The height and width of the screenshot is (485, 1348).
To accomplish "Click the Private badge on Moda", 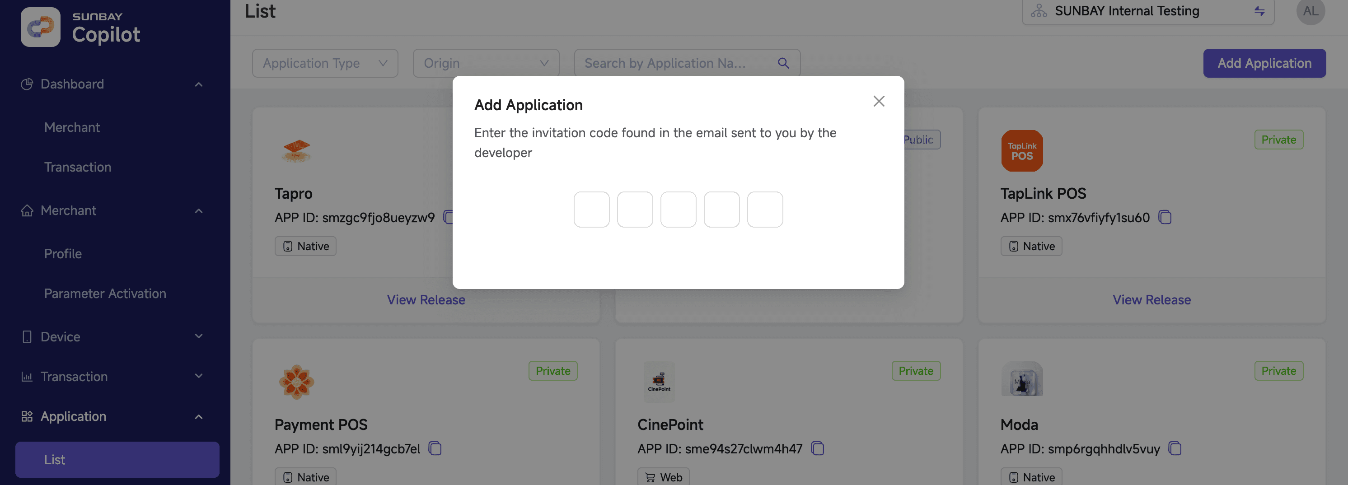I will [x=1278, y=371].
